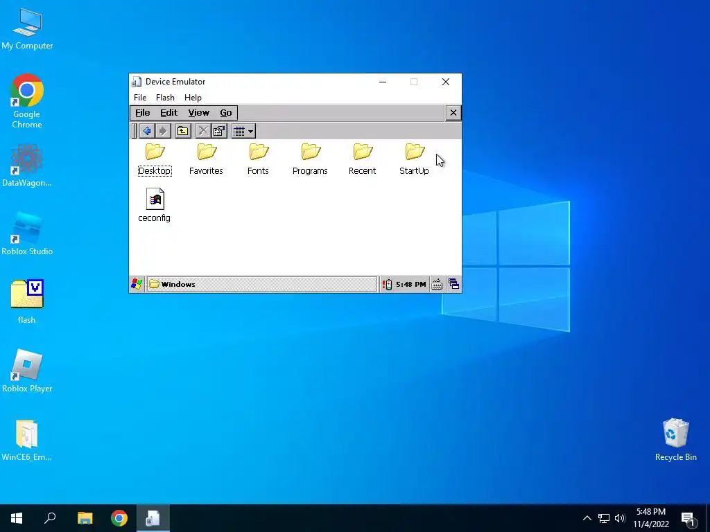Viewport: 710px width, 532px height.
Task: Open the emulator's File menu
Action: click(x=140, y=98)
